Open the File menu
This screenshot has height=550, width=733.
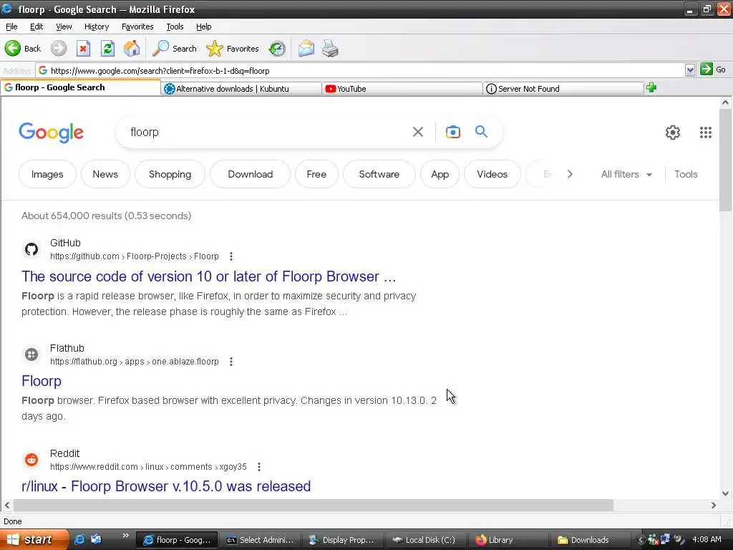pos(11,26)
